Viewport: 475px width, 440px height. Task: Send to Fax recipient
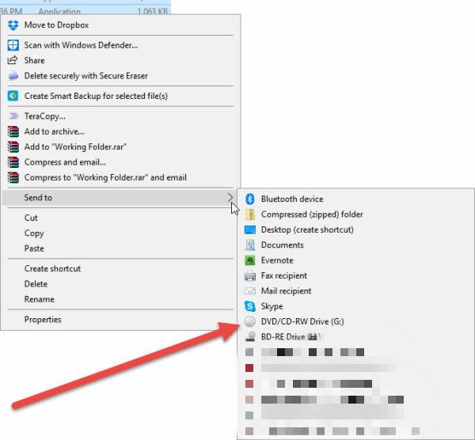tap(356, 275)
